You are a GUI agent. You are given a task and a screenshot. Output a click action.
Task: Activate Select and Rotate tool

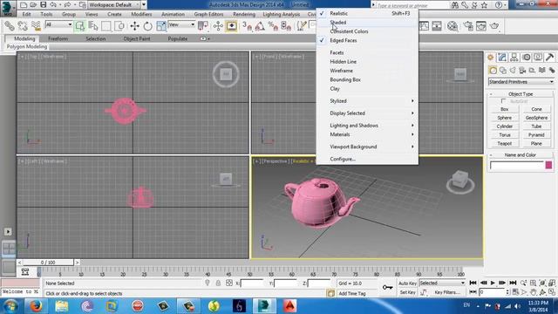pos(147,26)
